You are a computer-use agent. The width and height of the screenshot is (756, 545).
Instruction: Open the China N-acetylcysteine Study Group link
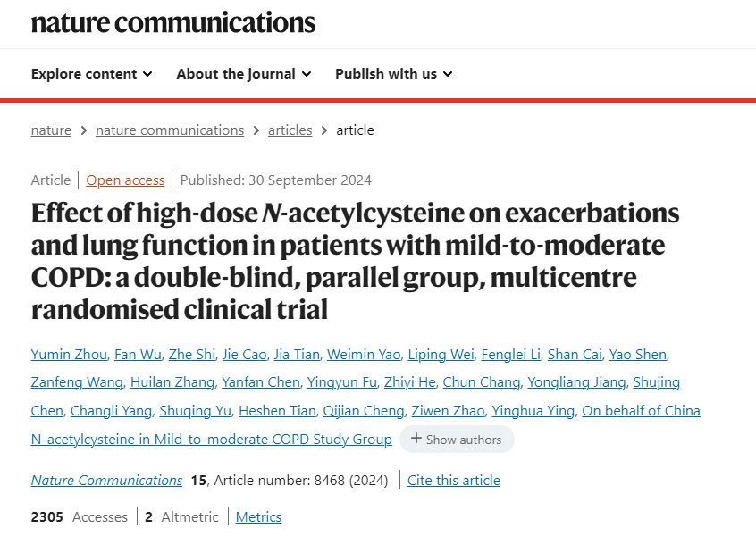(365, 424)
